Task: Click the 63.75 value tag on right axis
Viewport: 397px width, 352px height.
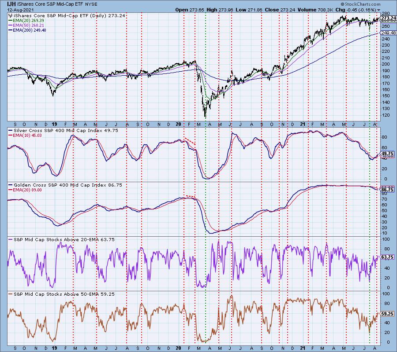Action: (x=388, y=257)
